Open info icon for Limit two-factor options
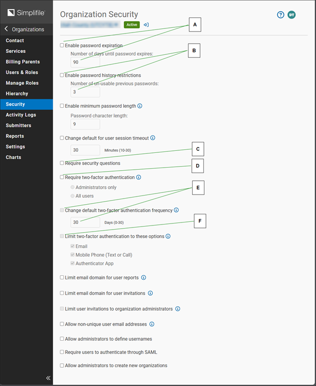This screenshot has height=386, width=316. (x=168, y=236)
